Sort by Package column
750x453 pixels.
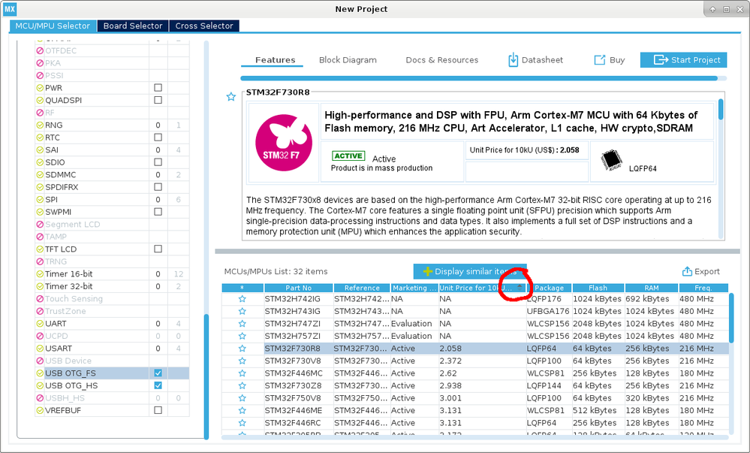tap(549, 288)
